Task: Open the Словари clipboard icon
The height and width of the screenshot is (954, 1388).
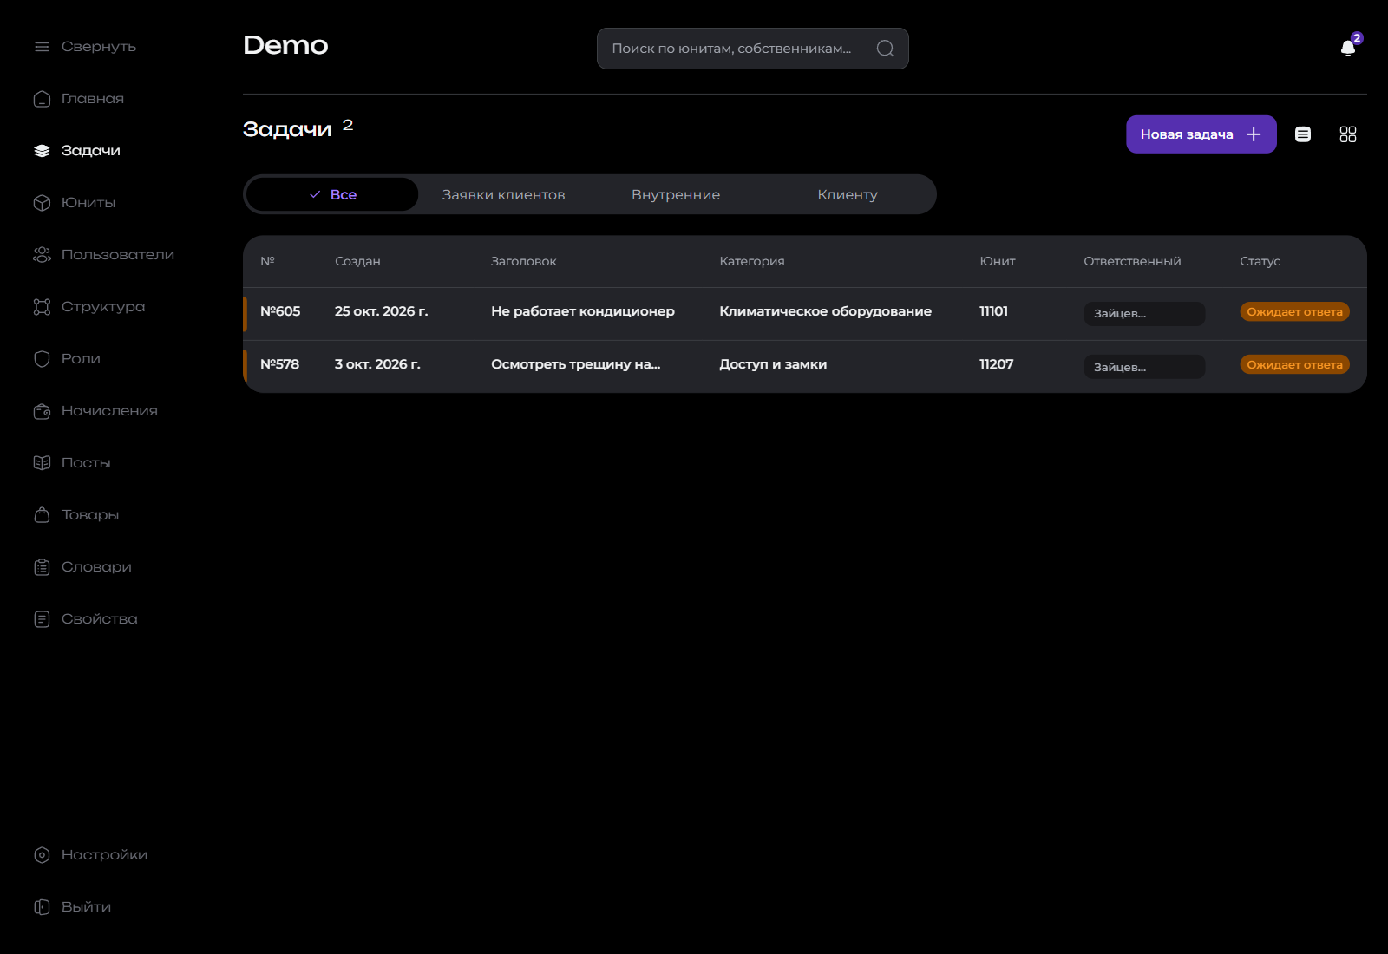Action: (x=42, y=567)
